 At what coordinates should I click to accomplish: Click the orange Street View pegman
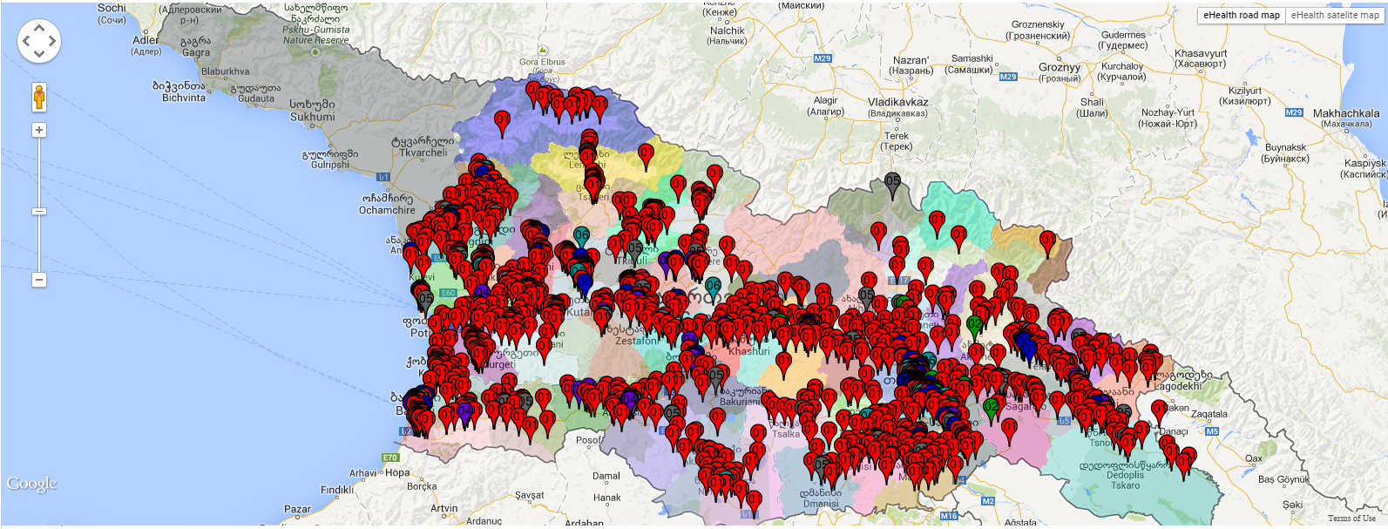point(39,97)
